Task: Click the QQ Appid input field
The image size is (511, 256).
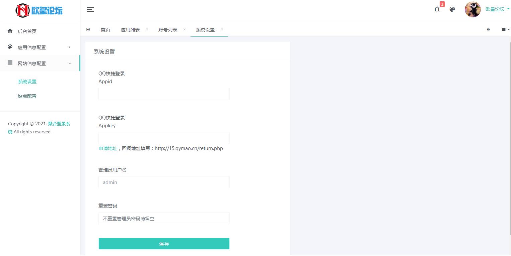Action: click(164, 94)
